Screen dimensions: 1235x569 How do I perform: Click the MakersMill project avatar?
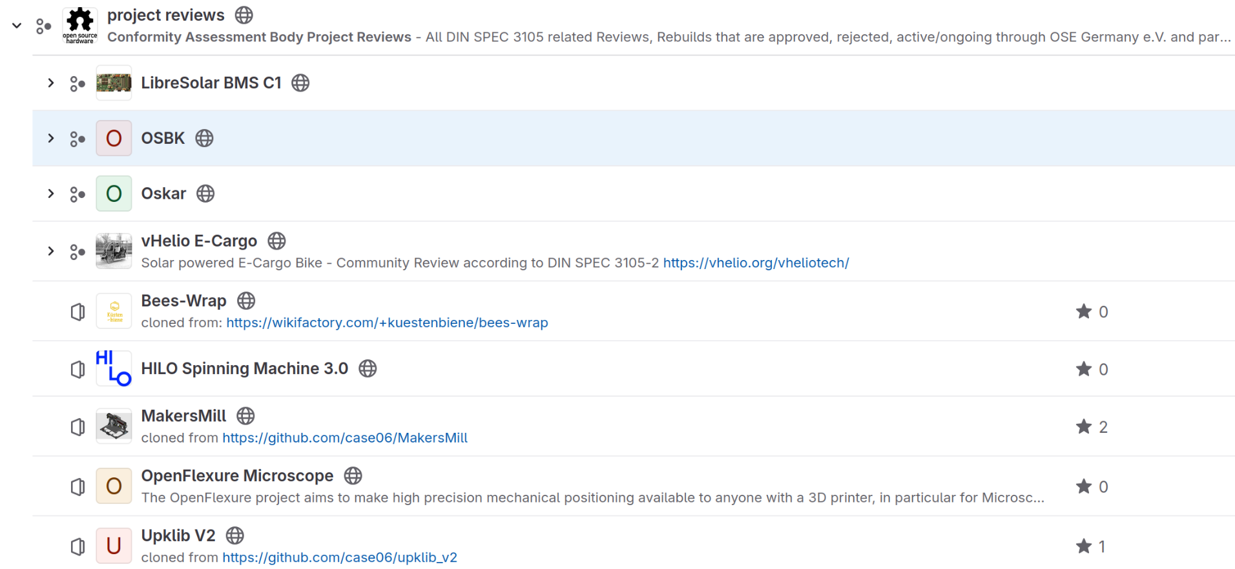(114, 426)
